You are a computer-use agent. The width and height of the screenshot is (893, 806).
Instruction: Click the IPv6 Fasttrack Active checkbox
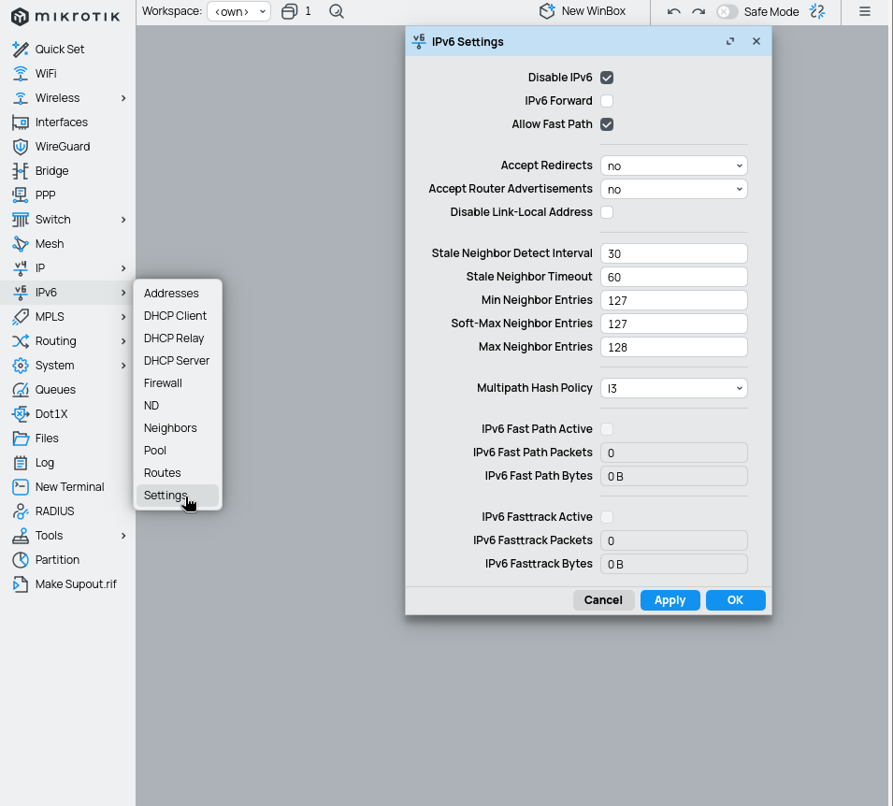pyautogui.click(x=607, y=517)
